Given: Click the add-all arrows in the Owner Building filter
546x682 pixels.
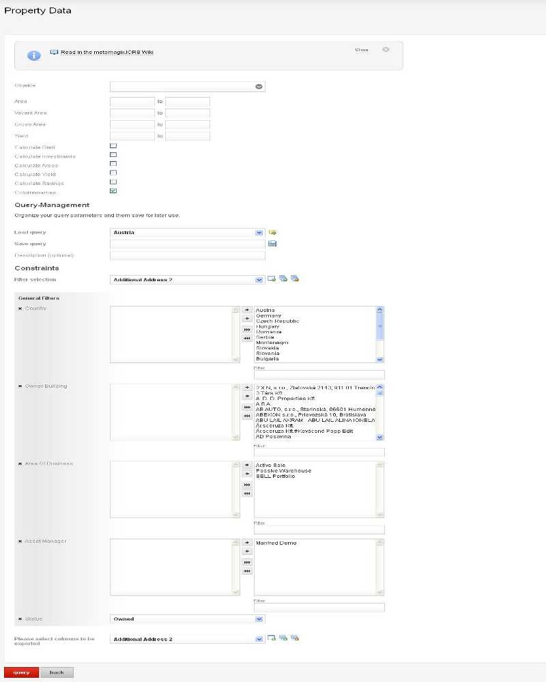Looking at the screenshot, I should [247, 407].
